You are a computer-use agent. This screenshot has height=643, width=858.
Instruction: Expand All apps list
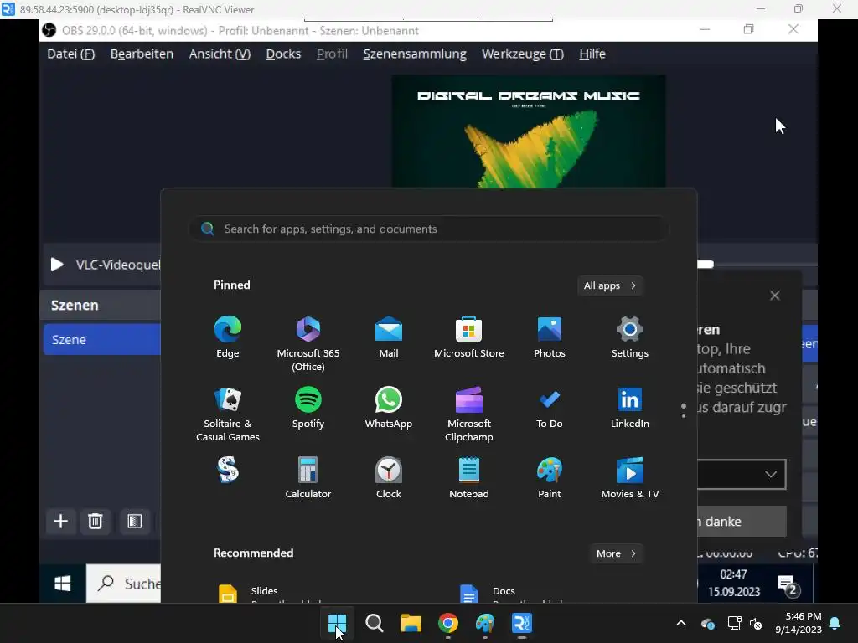click(x=610, y=285)
